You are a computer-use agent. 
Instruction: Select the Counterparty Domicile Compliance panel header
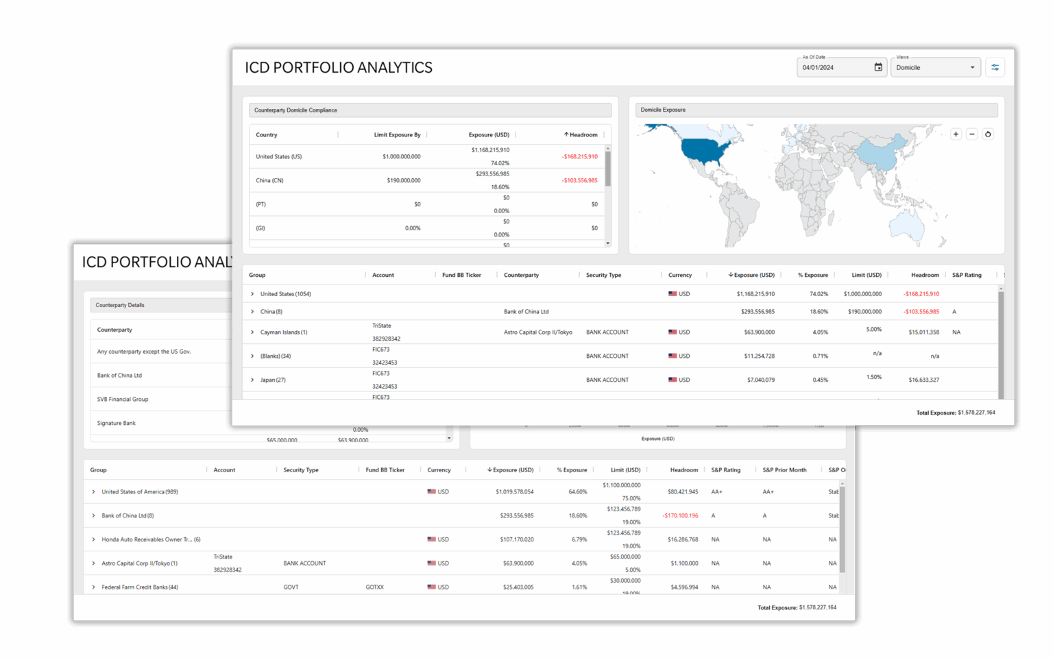pos(295,110)
